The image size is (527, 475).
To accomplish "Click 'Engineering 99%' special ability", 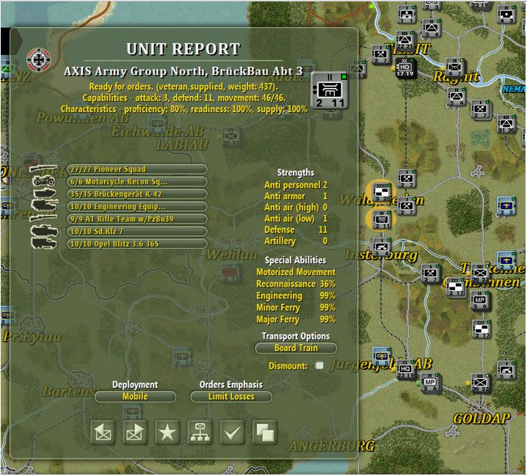I will [x=296, y=295].
